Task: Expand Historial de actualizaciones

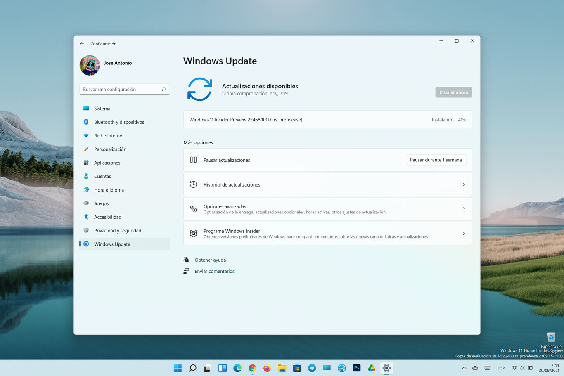Action: (x=327, y=184)
